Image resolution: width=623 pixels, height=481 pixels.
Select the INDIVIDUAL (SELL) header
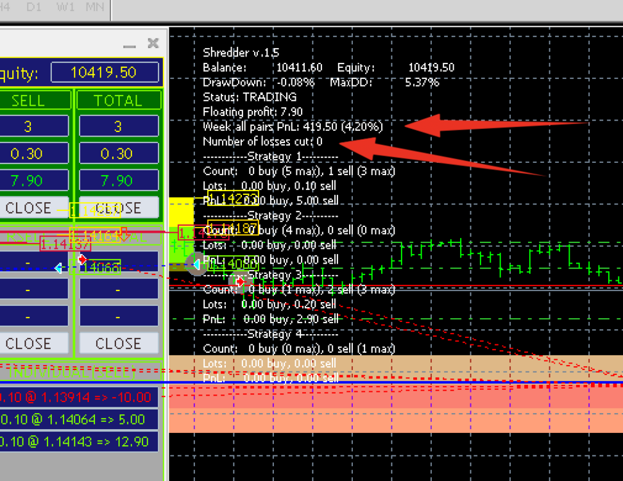pos(80,372)
